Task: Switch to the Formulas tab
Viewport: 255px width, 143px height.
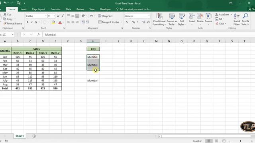Action: tap(55, 9)
